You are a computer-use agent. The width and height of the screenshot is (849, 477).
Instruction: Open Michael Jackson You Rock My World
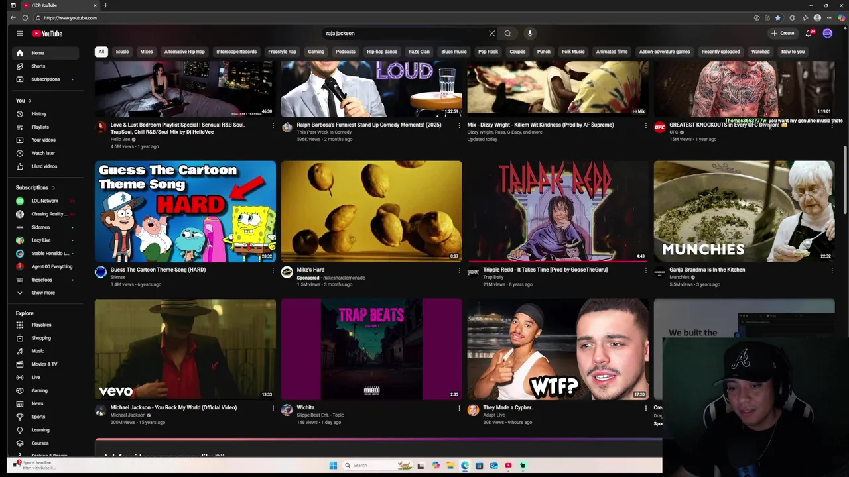tap(185, 349)
